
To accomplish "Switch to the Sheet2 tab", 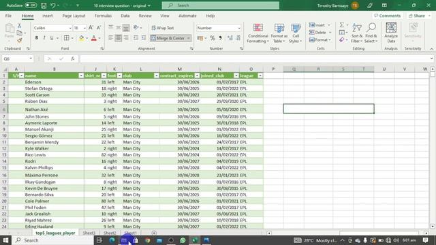I will [110, 233].
